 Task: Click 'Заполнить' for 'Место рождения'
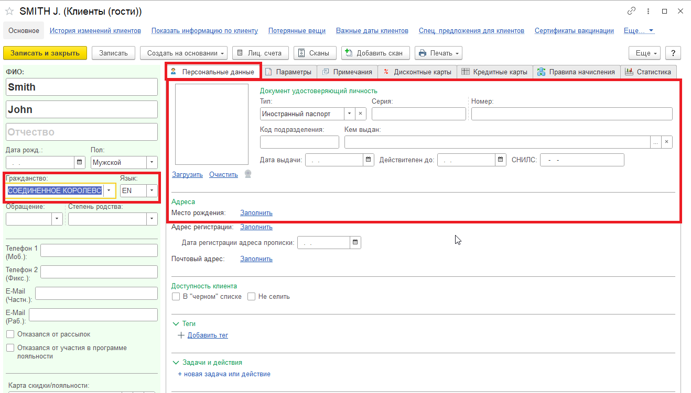pos(256,213)
